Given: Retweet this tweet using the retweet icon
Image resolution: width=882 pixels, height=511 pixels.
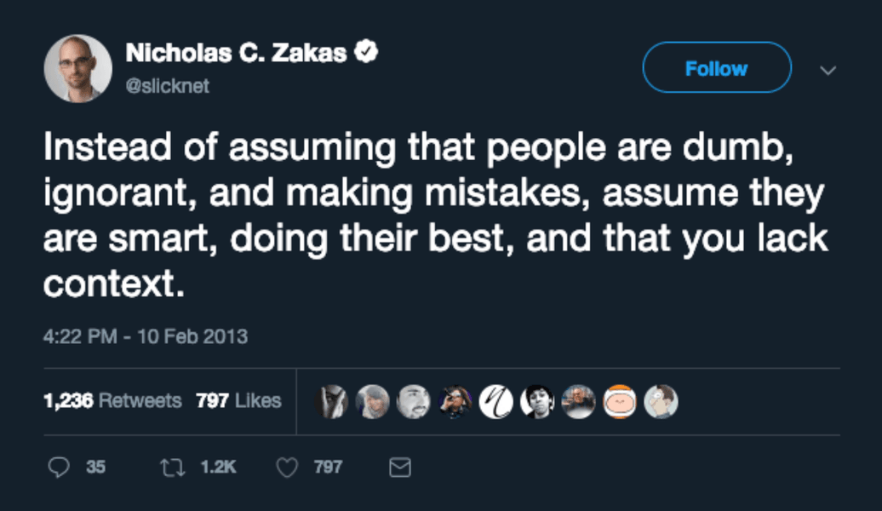Looking at the screenshot, I should (x=171, y=467).
